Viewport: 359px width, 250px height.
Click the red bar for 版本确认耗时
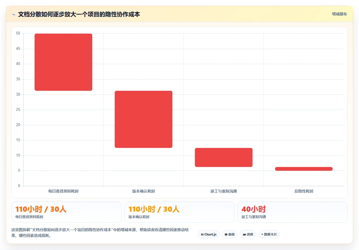pyautogui.click(x=143, y=119)
